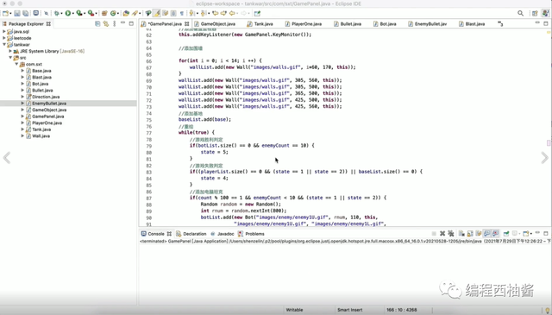The height and width of the screenshot is (315, 552).
Task: Expand the leetcode project
Action: [3, 38]
